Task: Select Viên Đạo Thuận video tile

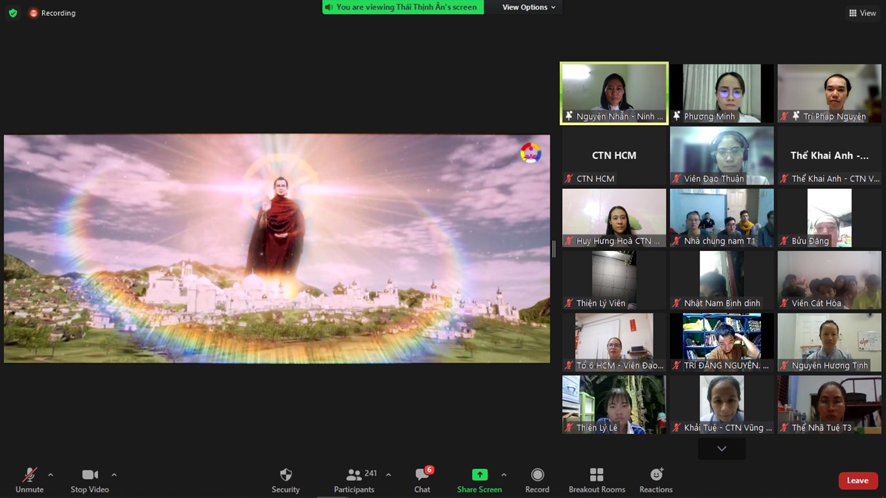Action: click(x=722, y=156)
